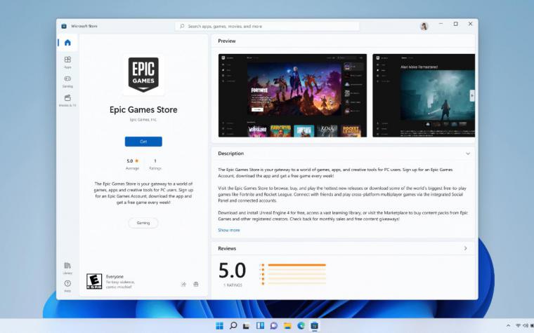Open Widgets from the taskbar
Image resolution: width=534 pixels, height=333 pixels.
[x=260, y=326]
